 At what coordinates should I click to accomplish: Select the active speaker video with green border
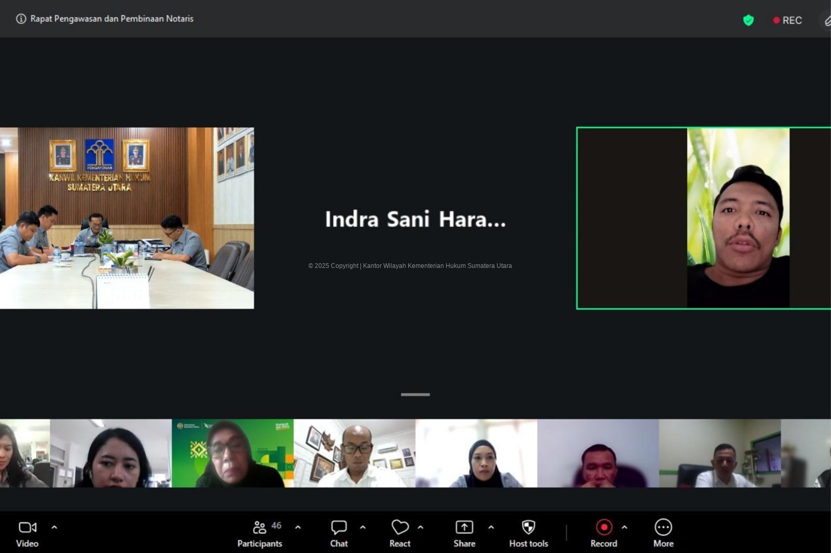click(703, 218)
